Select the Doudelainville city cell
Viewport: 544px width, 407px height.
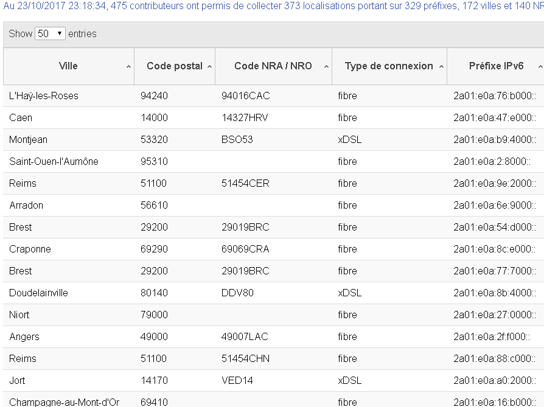38,293
